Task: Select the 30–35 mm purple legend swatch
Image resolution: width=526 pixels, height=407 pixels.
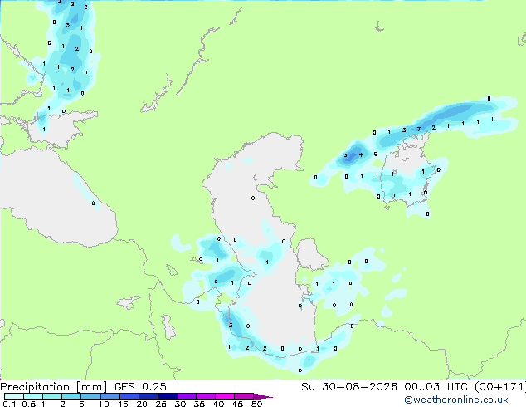Action: (186, 396)
